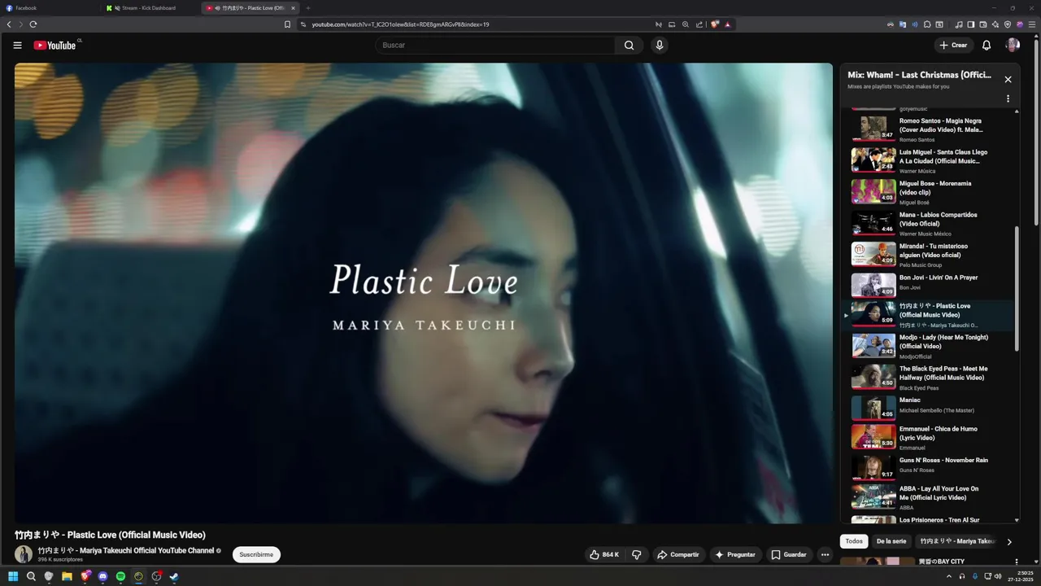Click the Suscribirme subscribe button
The width and height of the screenshot is (1041, 586).
coord(256,555)
